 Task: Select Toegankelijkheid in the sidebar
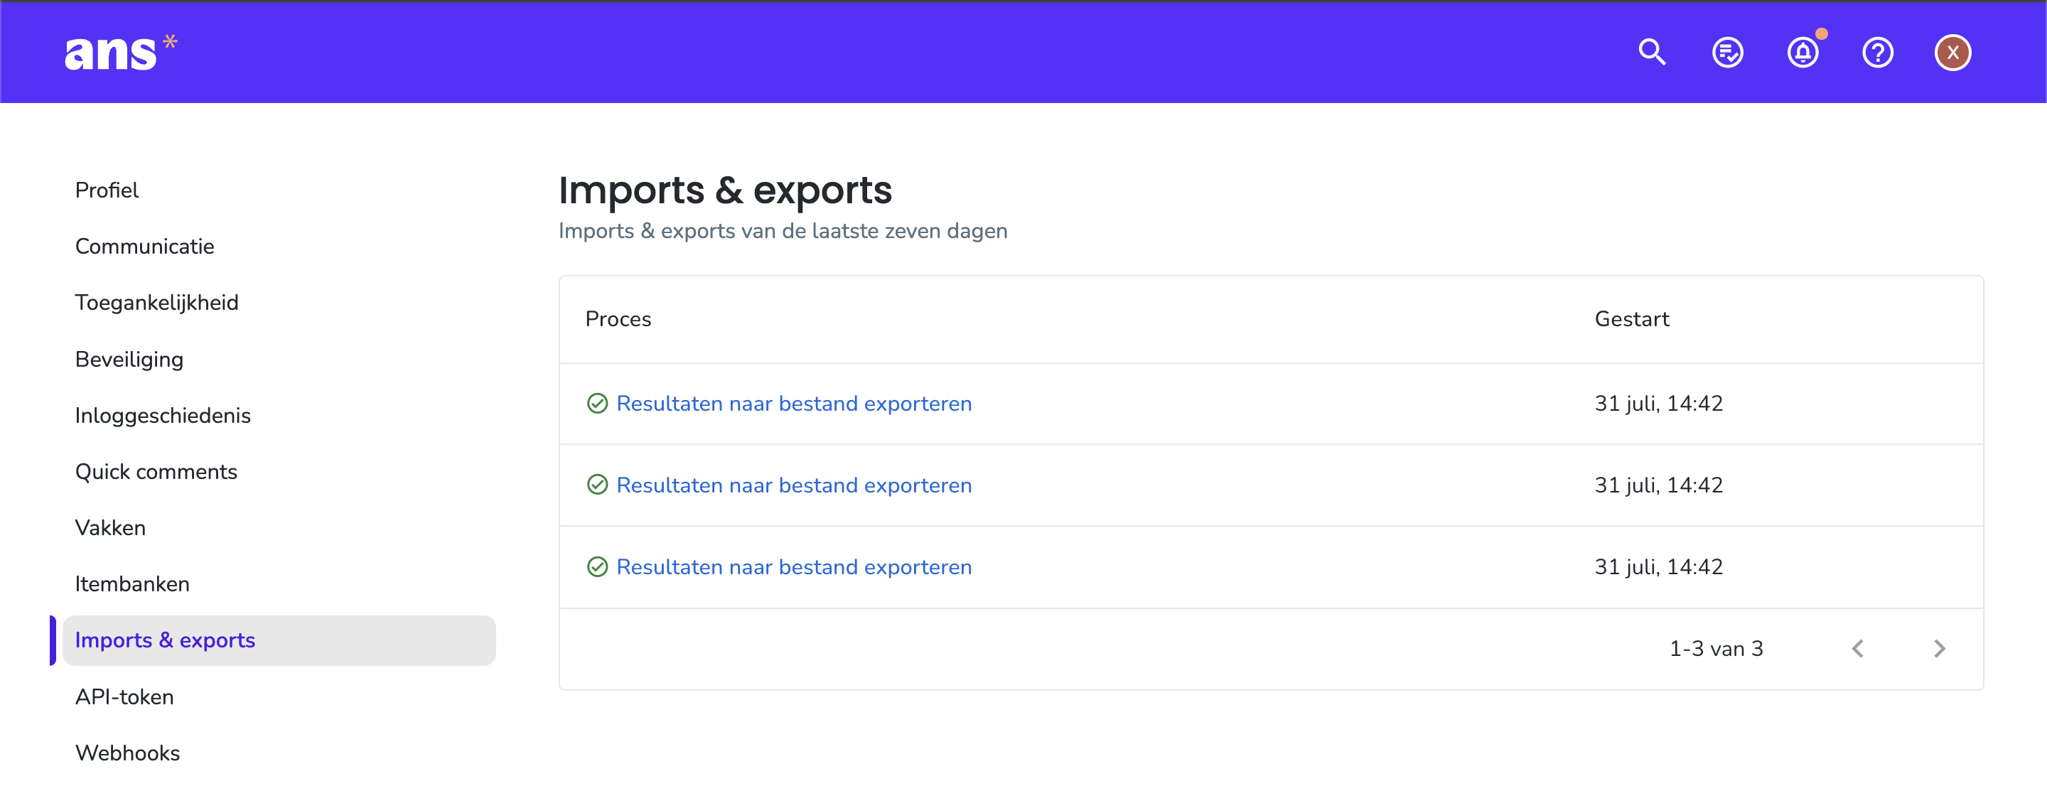pyautogui.click(x=156, y=303)
